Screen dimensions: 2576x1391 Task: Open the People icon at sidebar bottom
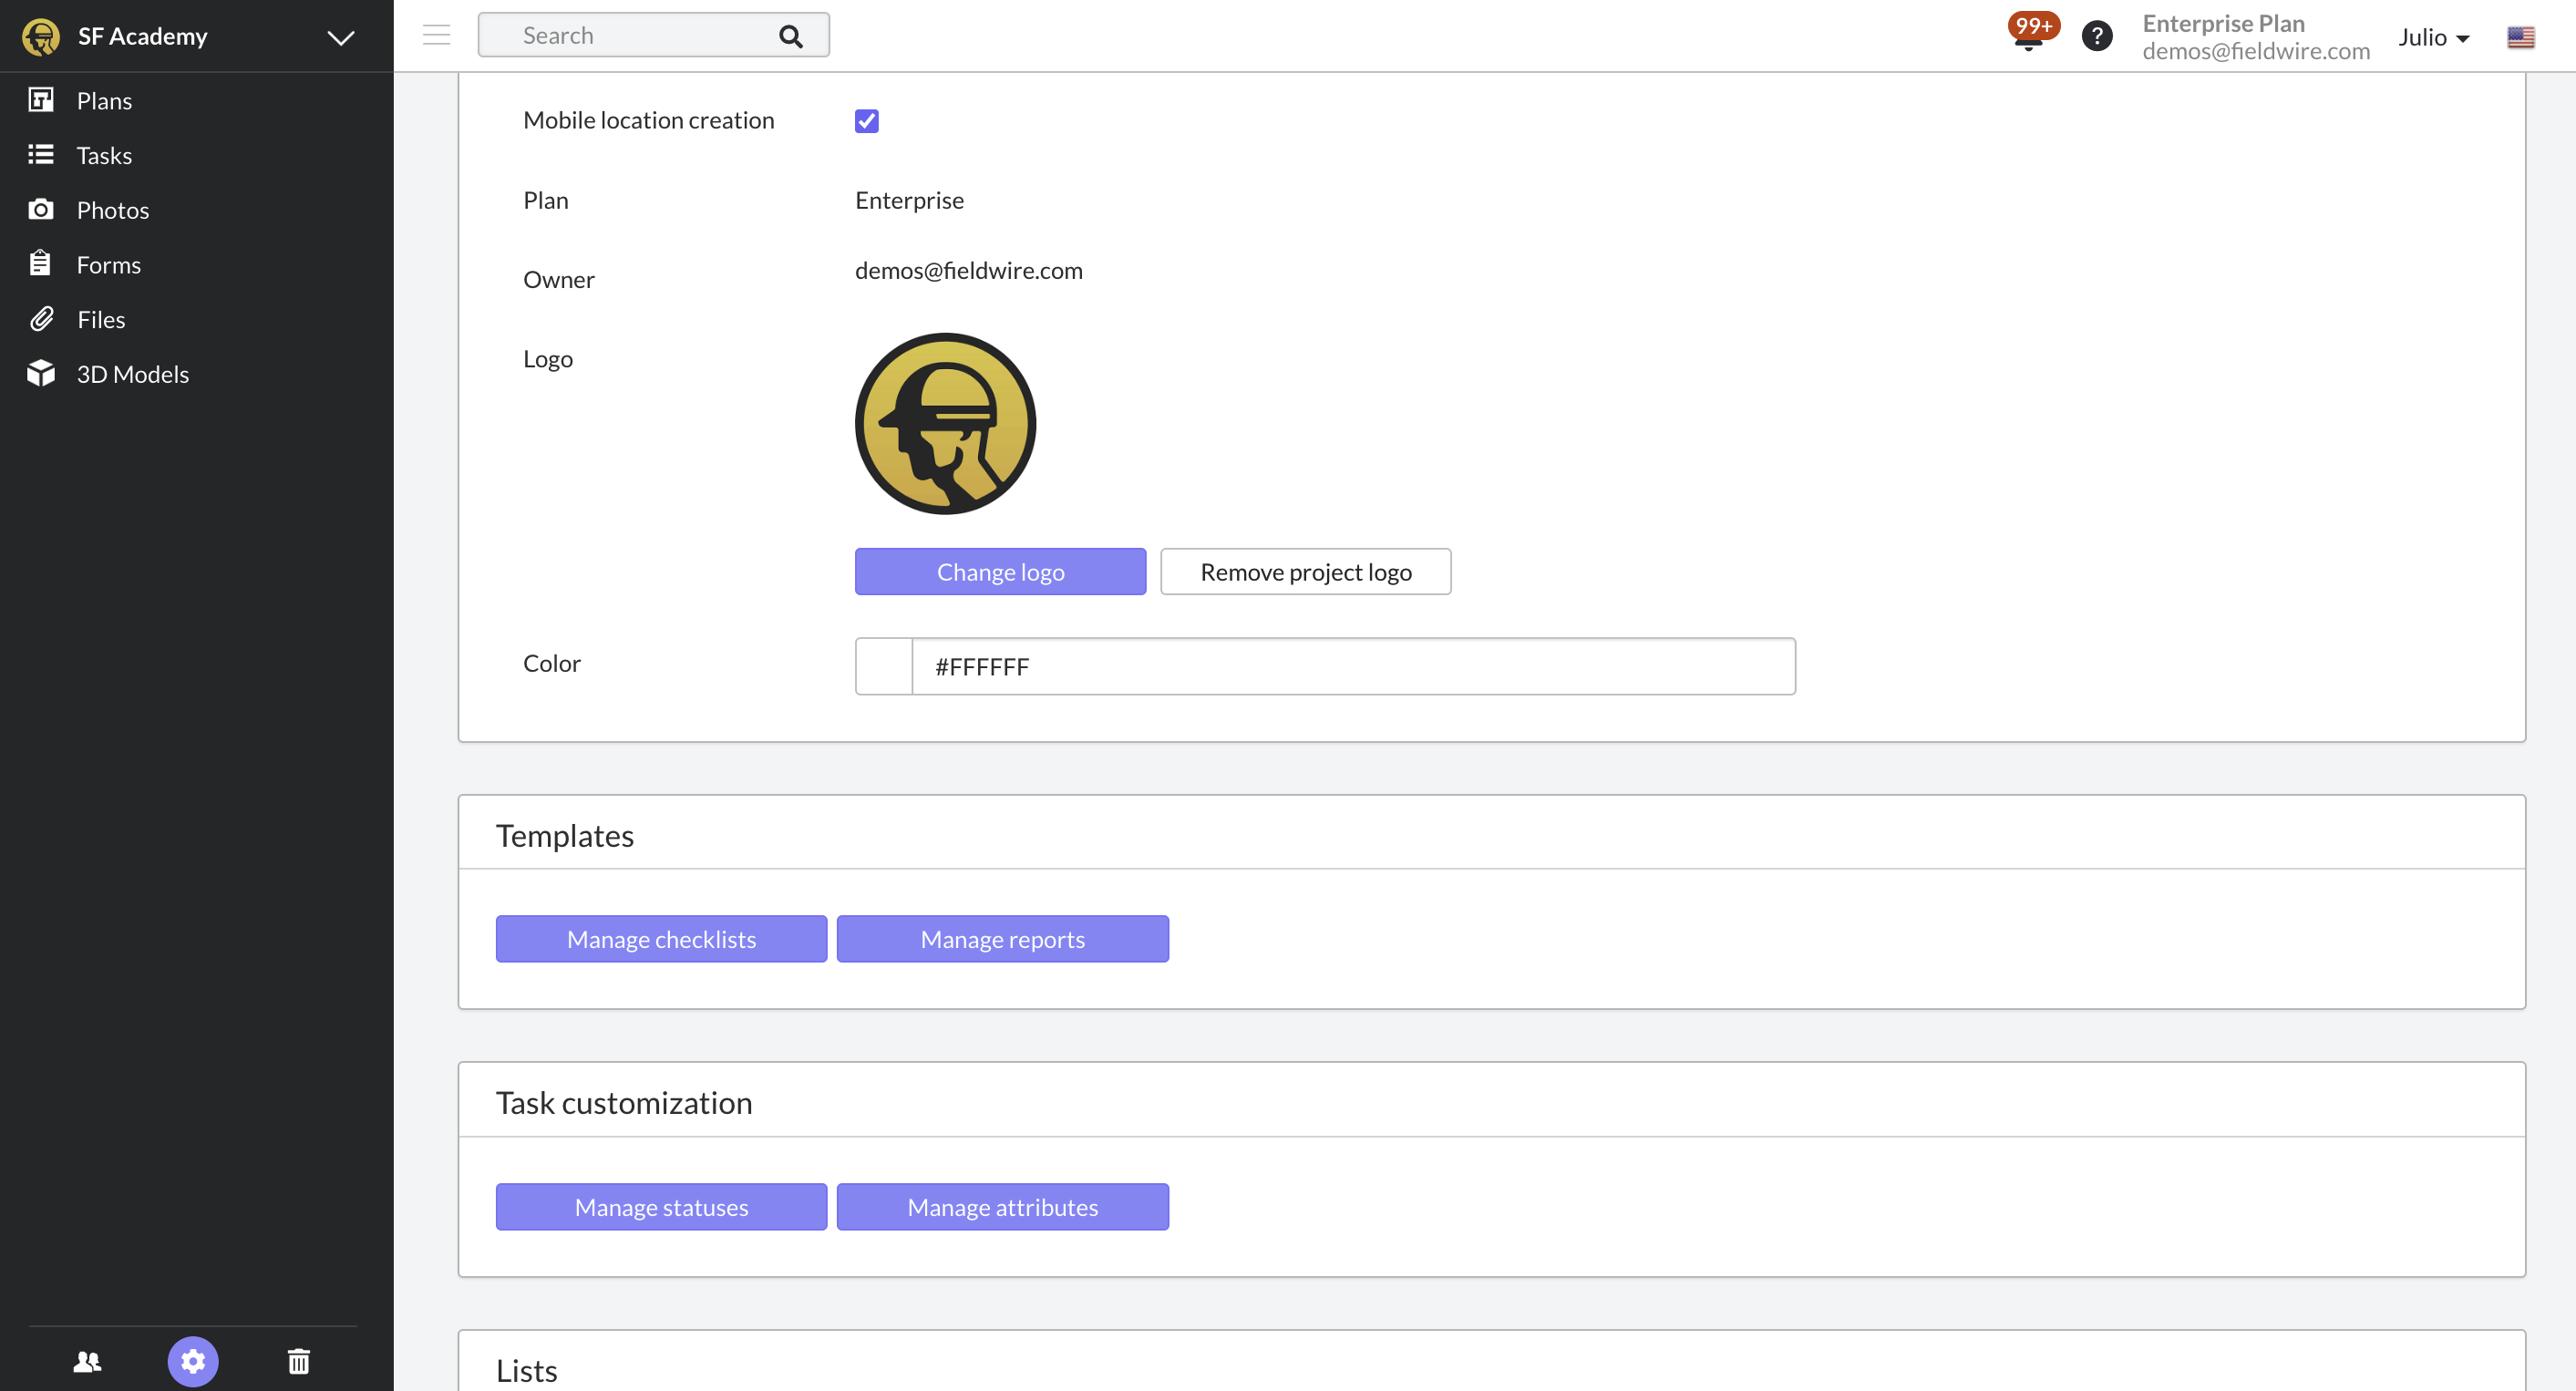coord(88,1361)
